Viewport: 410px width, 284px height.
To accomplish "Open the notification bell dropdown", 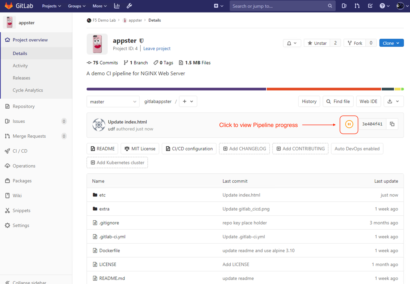I will click(x=292, y=43).
